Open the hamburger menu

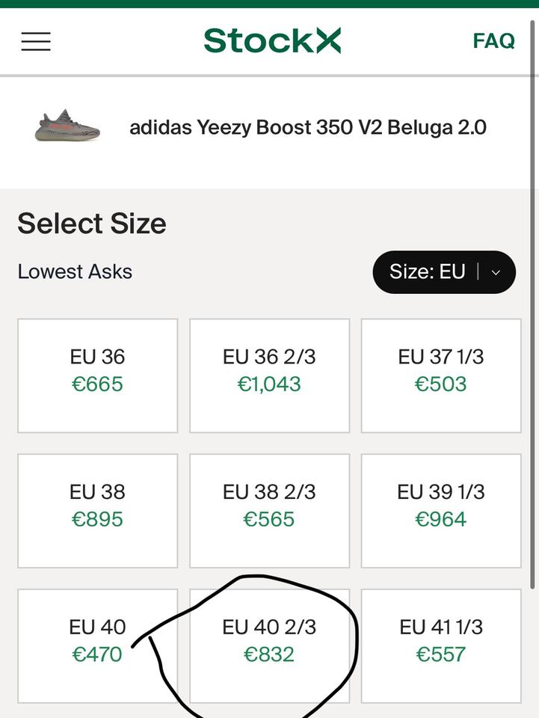(36, 41)
